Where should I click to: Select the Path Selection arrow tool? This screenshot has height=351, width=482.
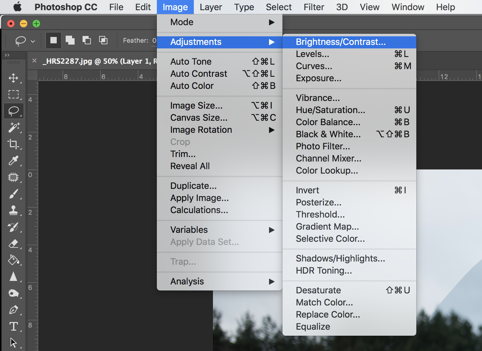pyautogui.click(x=13, y=343)
